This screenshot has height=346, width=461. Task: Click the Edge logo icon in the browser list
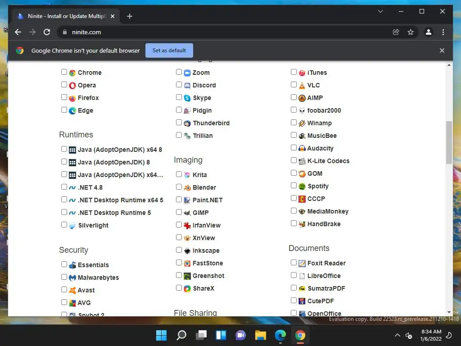point(72,111)
